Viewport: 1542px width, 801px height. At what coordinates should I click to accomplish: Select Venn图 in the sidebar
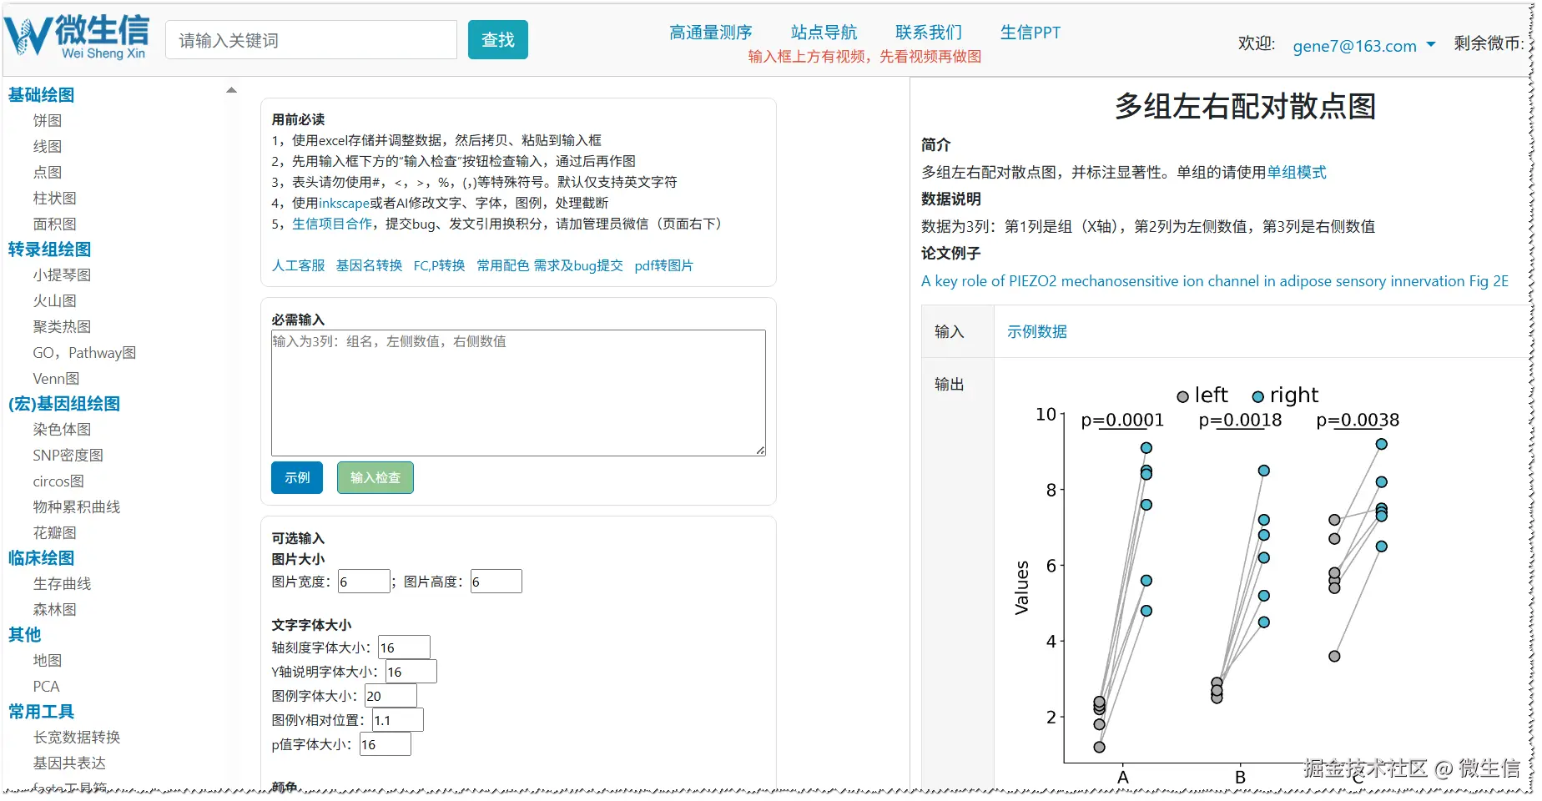coord(56,379)
